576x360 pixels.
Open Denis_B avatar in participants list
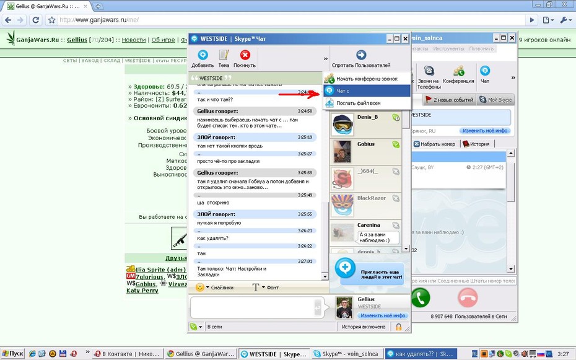point(343,125)
